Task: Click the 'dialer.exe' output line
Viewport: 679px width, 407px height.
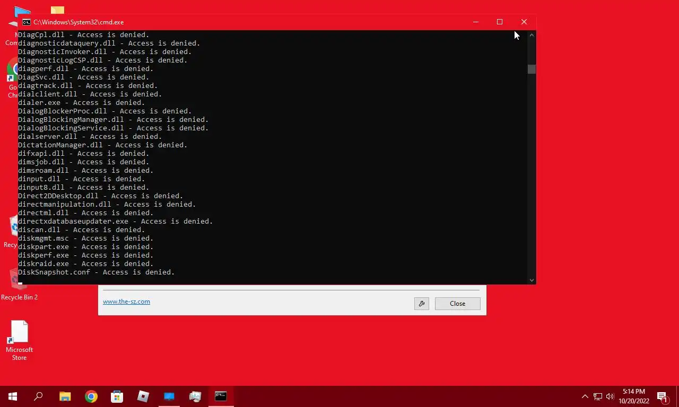Action: [82, 103]
